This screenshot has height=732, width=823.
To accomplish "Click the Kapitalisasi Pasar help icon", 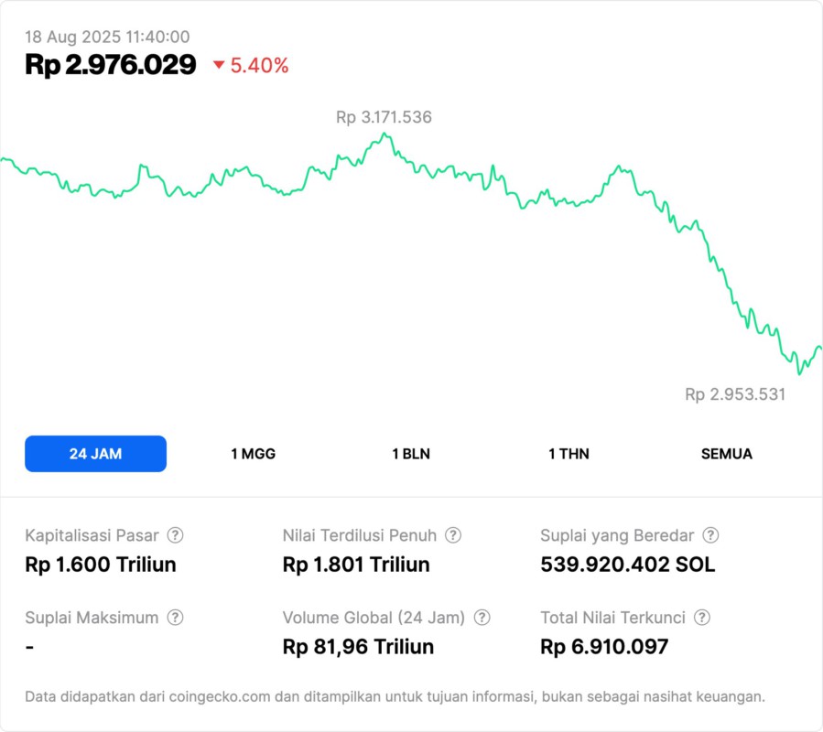I will click(175, 535).
